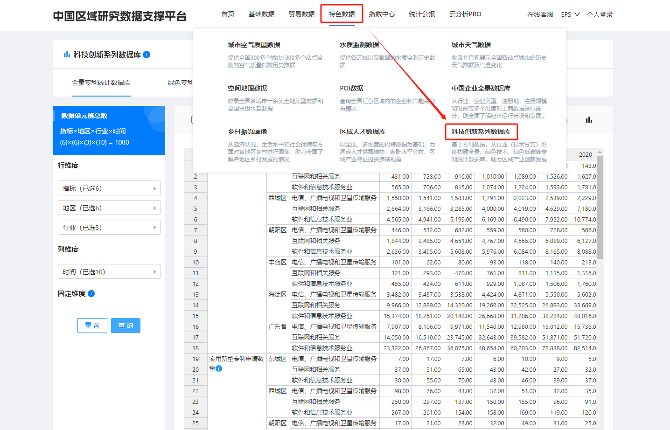The width and height of the screenshot is (670, 430).
Task: Open the 首页 menu item
Action: pyautogui.click(x=228, y=14)
